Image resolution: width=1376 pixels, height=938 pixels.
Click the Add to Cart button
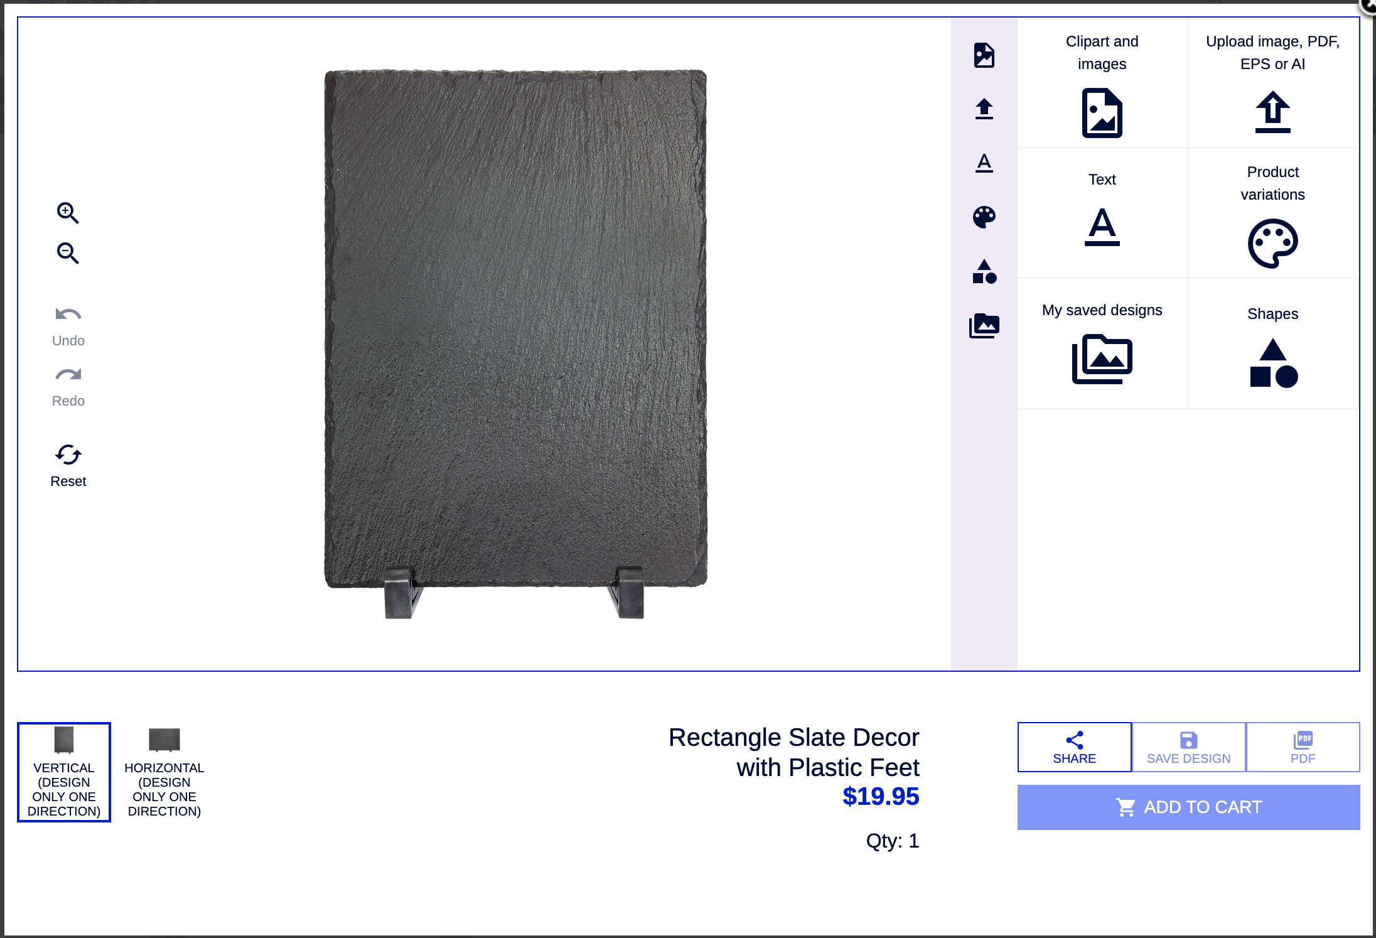pyautogui.click(x=1188, y=807)
